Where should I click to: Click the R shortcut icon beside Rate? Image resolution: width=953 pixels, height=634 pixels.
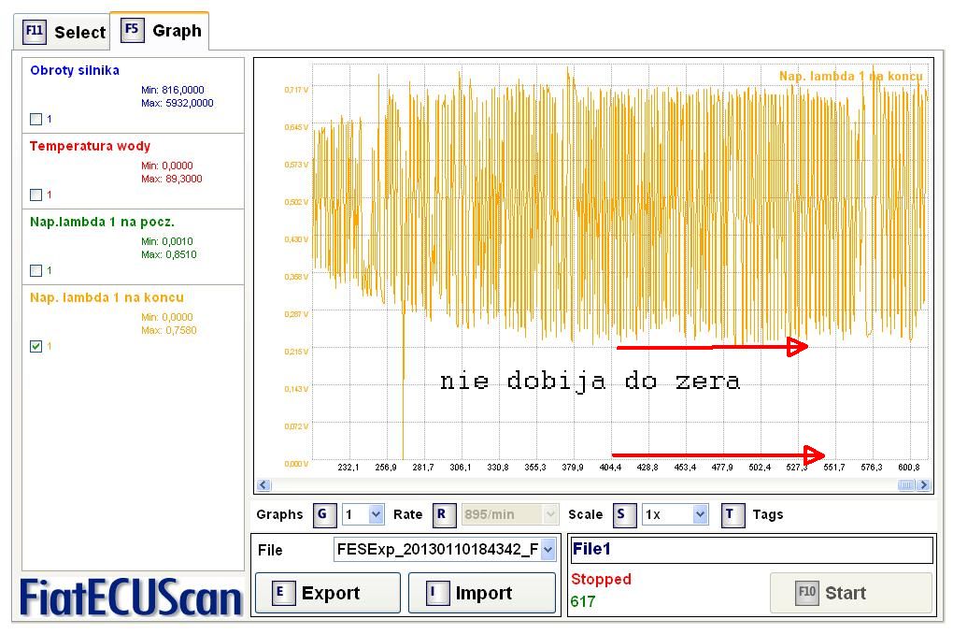443,514
